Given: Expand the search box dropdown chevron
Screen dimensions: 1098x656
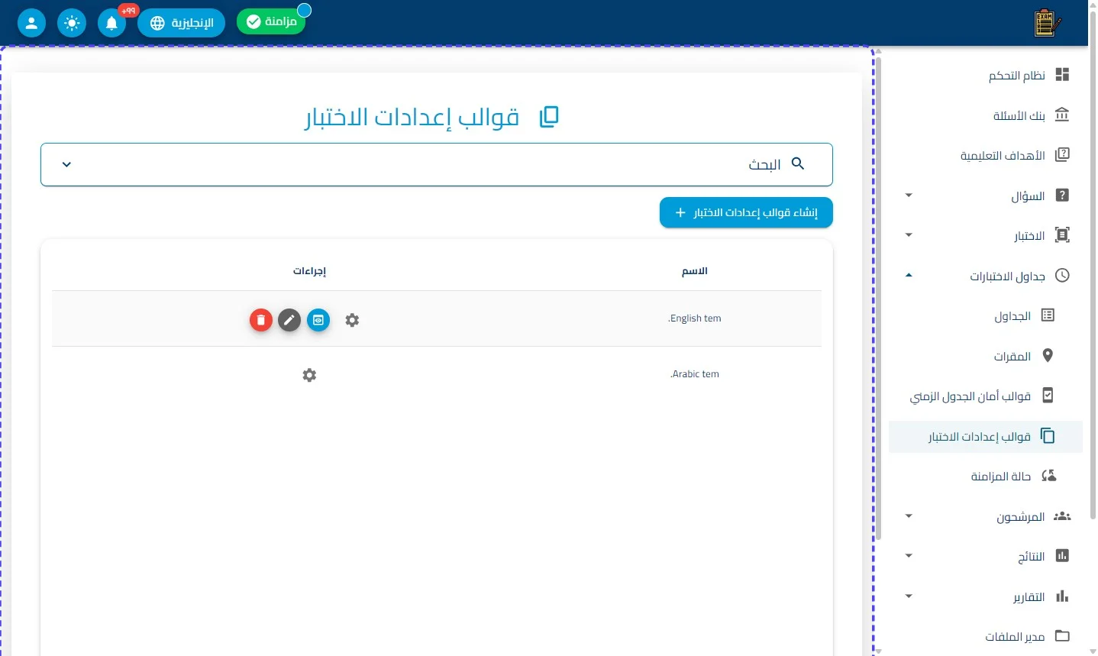Looking at the screenshot, I should pyautogui.click(x=66, y=164).
